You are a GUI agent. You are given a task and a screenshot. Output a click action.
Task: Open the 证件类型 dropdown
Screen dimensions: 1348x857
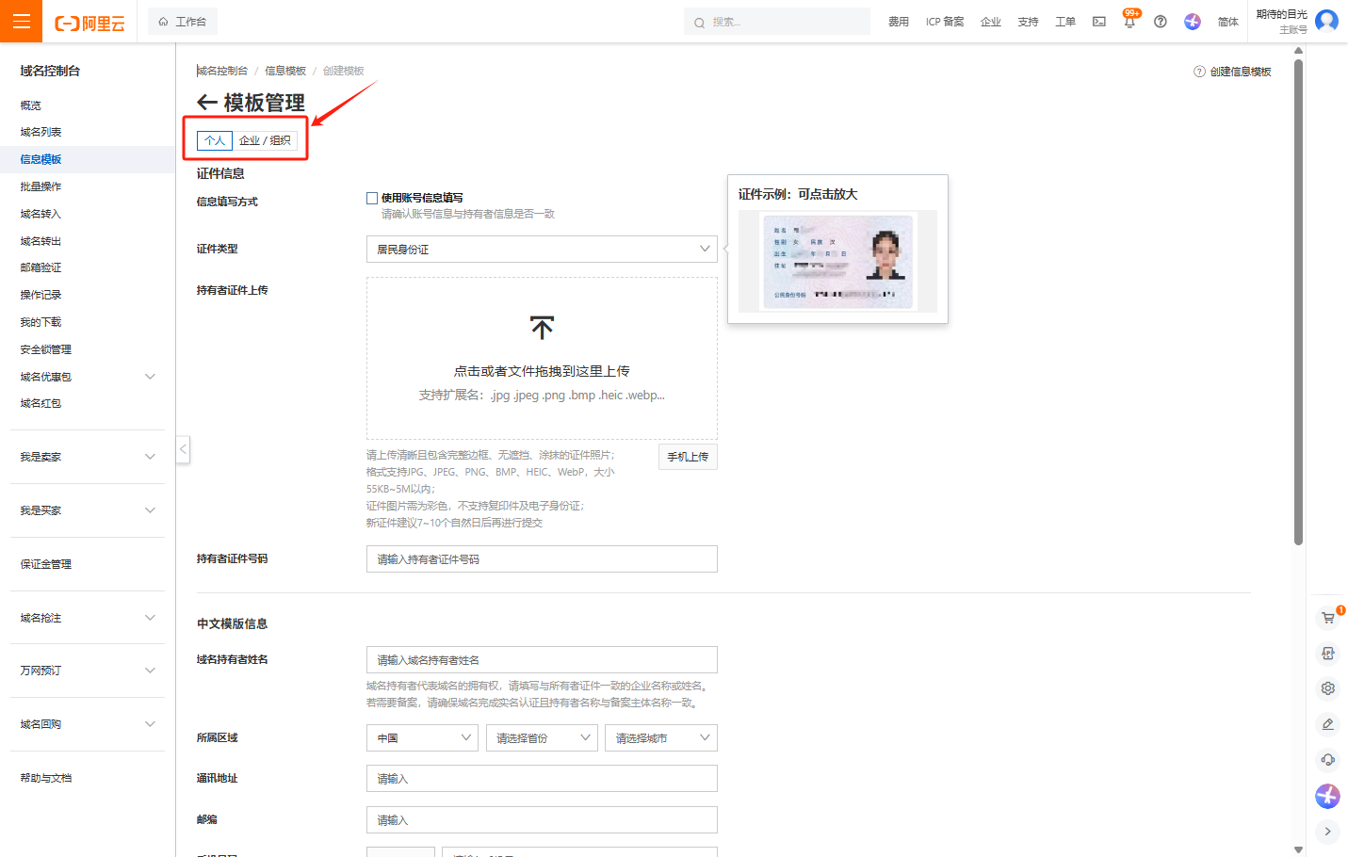[542, 249]
